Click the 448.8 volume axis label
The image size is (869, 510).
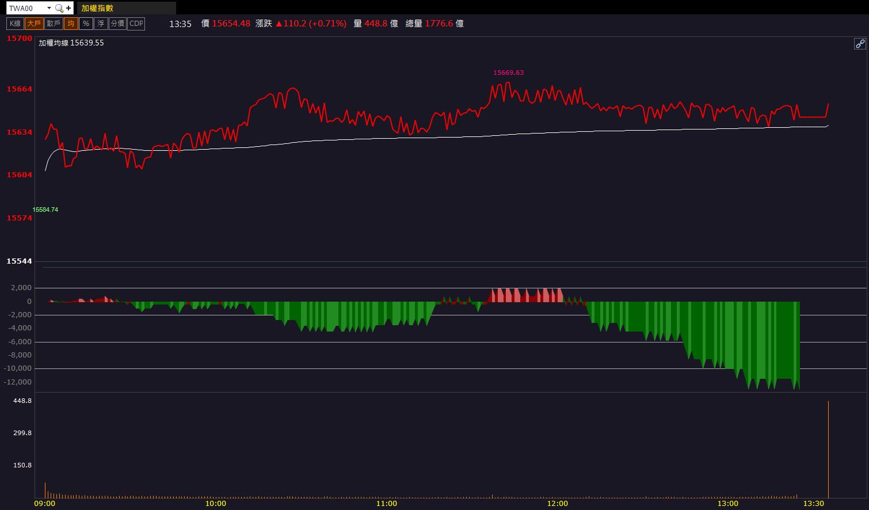(x=22, y=401)
